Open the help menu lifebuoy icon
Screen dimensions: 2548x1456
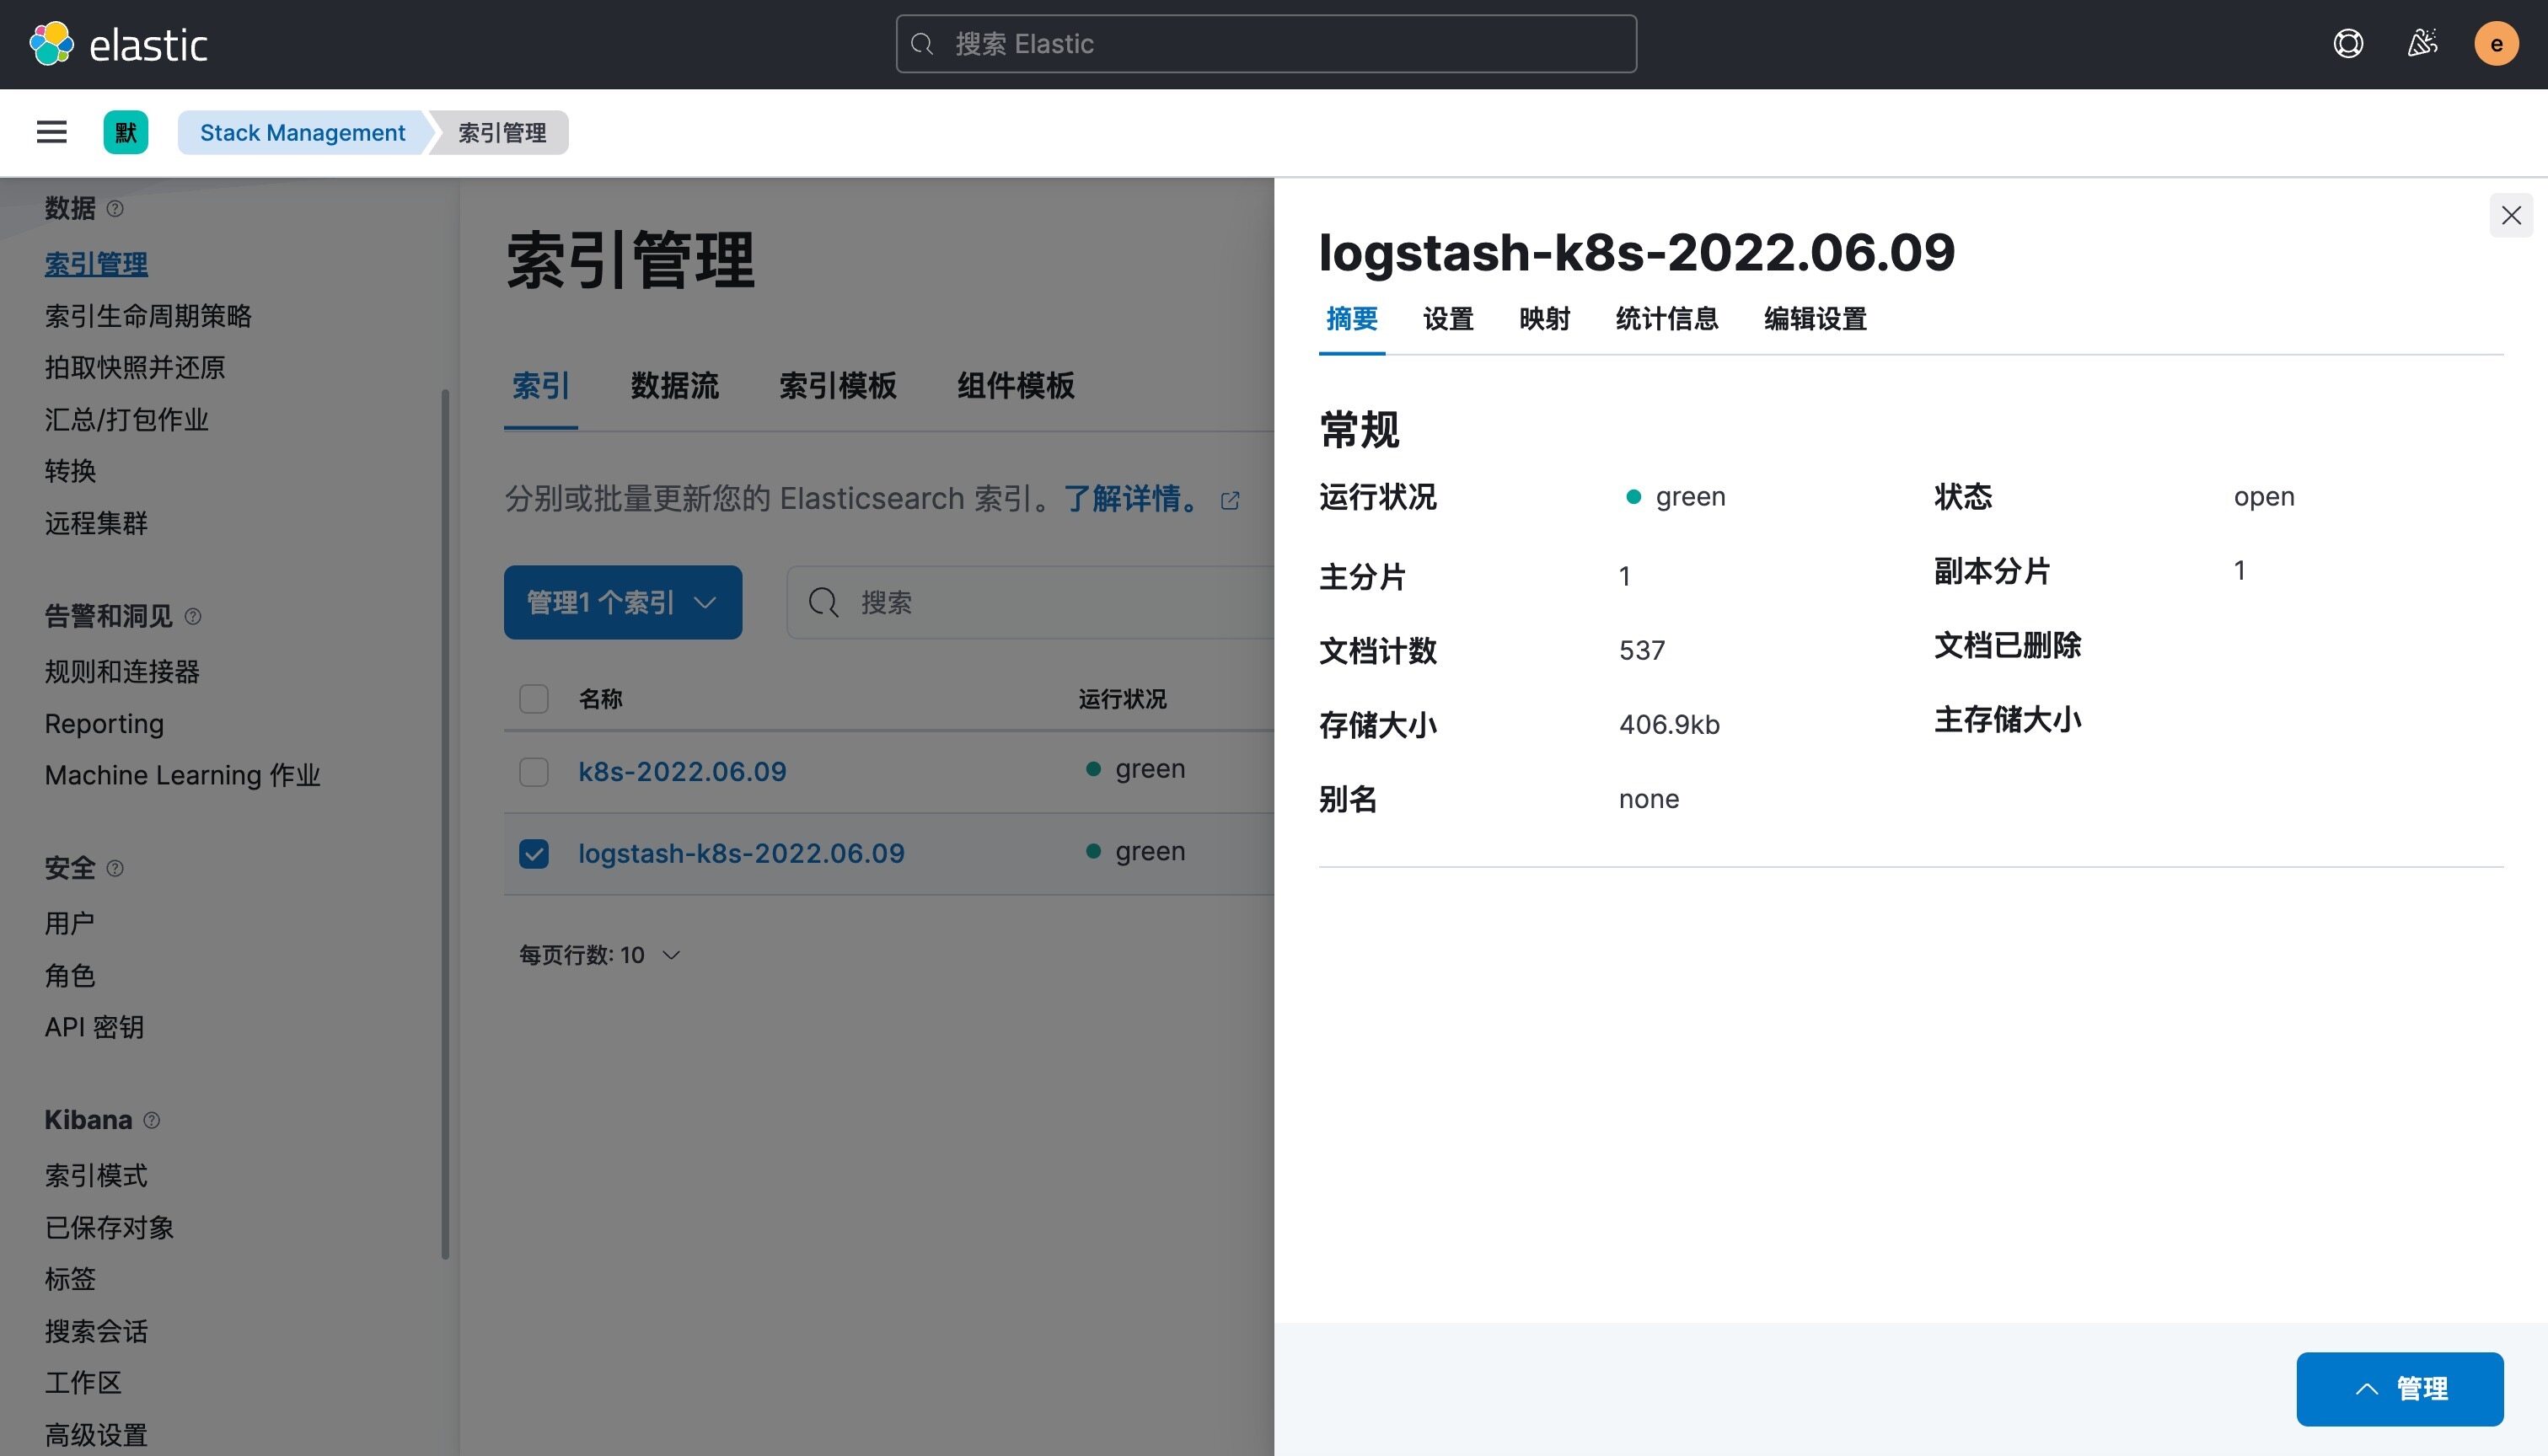coord(2347,44)
